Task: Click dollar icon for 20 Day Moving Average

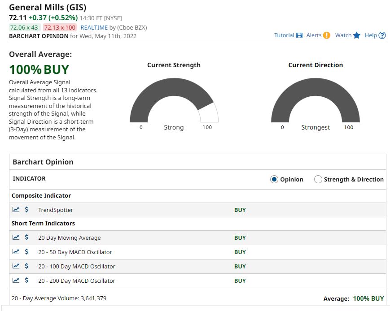Action: click(26, 238)
